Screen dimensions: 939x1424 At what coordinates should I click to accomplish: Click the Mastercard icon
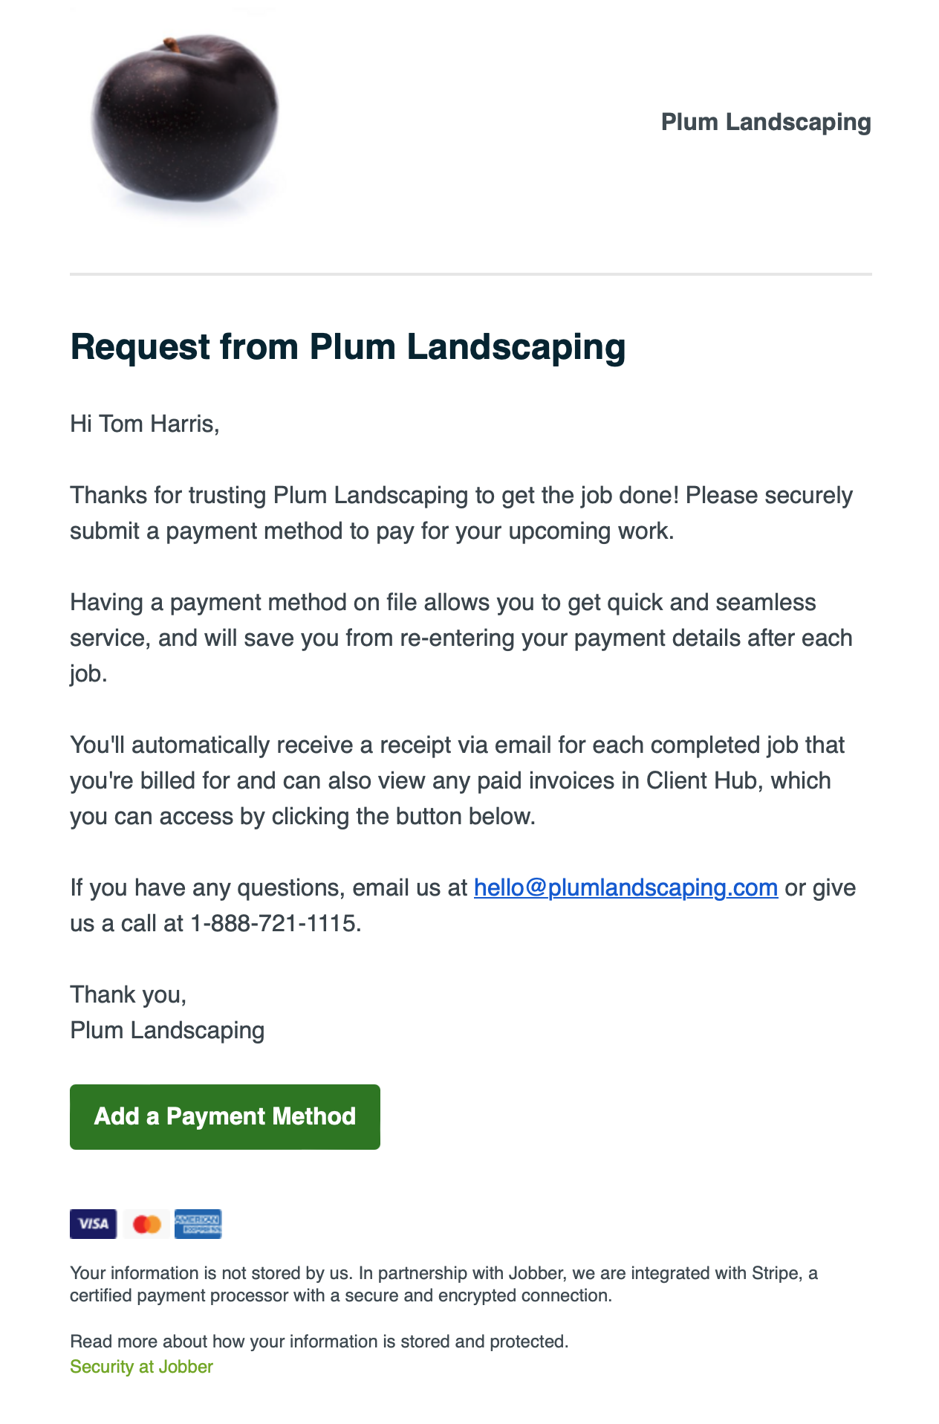146,1224
